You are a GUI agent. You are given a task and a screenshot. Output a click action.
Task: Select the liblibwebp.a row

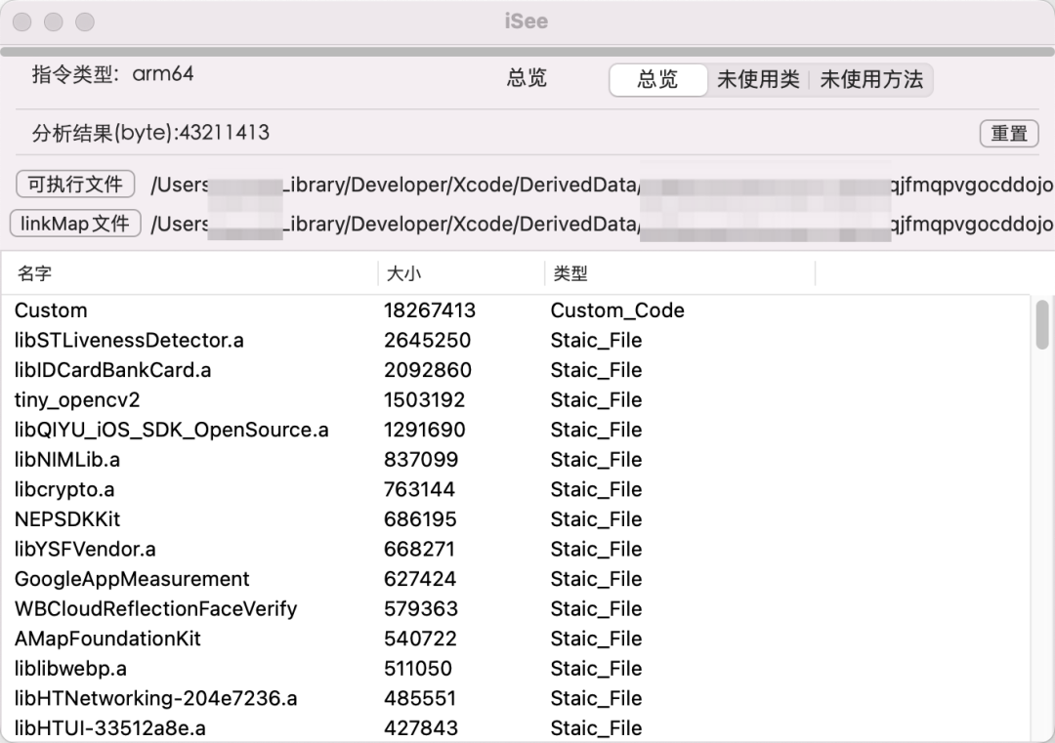tap(516, 669)
